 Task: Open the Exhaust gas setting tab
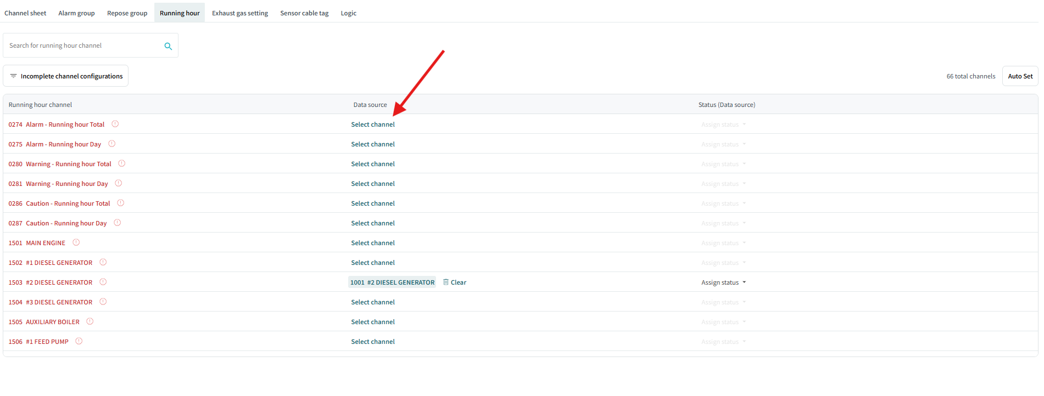click(x=240, y=13)
